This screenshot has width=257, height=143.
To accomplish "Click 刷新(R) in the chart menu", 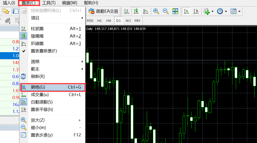I will (x=38, y=77).
